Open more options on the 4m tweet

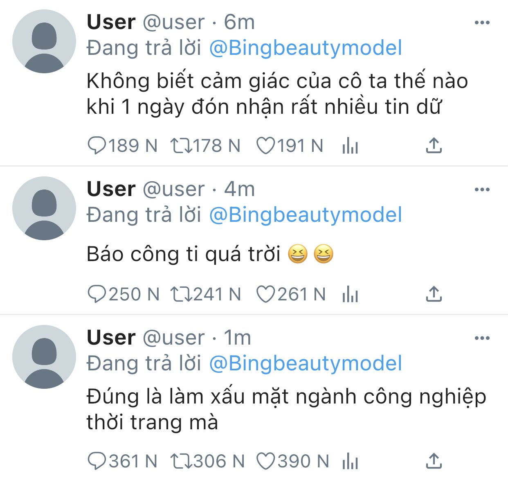click(482, 189)
